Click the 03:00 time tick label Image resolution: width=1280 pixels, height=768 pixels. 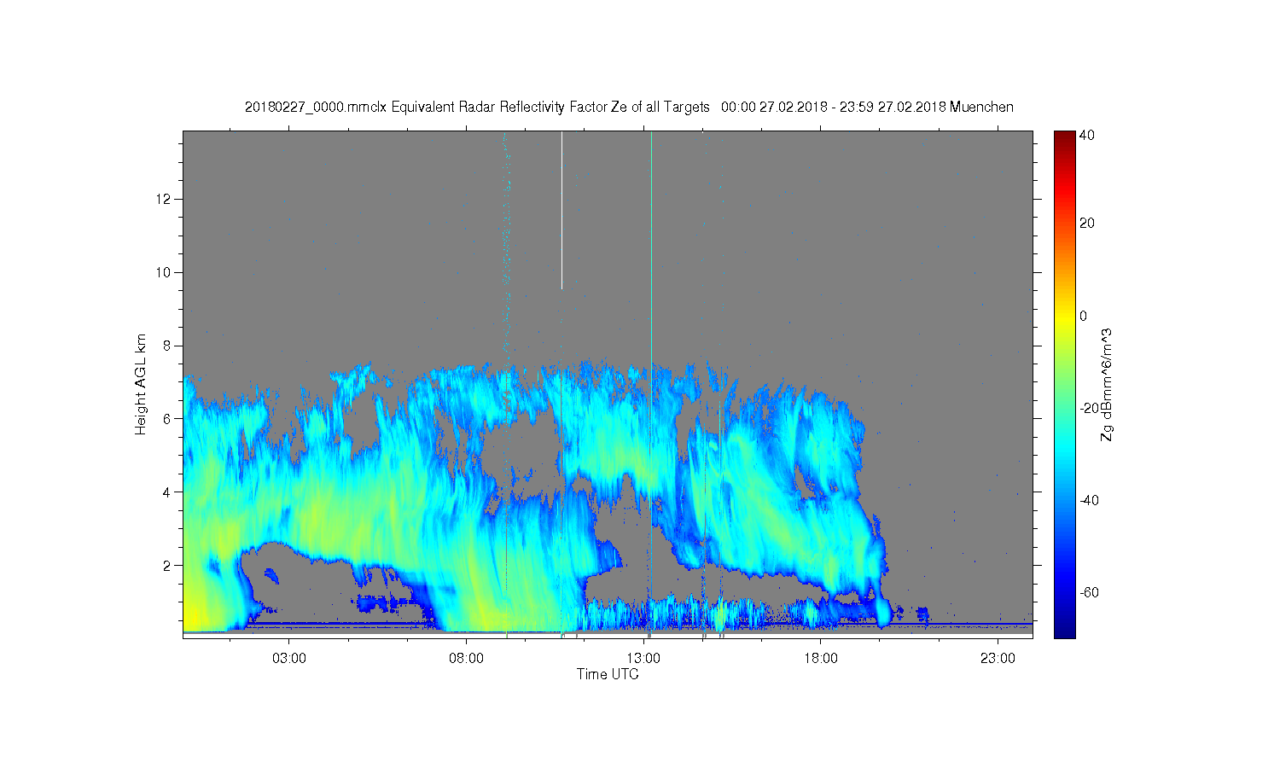(288, 658)
